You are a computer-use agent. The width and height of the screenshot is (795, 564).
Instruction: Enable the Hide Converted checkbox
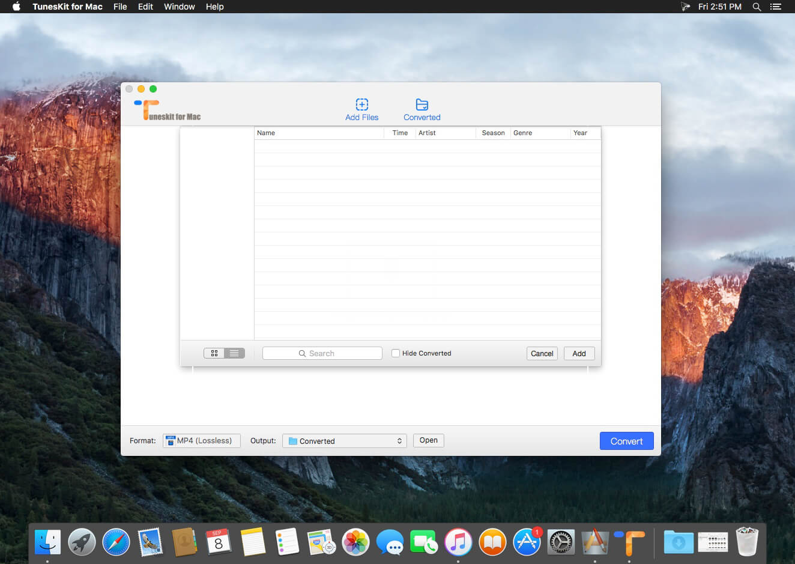click(396, 353)
